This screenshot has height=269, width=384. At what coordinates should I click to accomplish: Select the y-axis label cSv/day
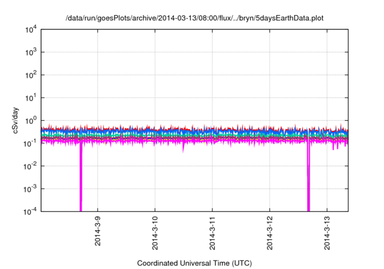16,120
